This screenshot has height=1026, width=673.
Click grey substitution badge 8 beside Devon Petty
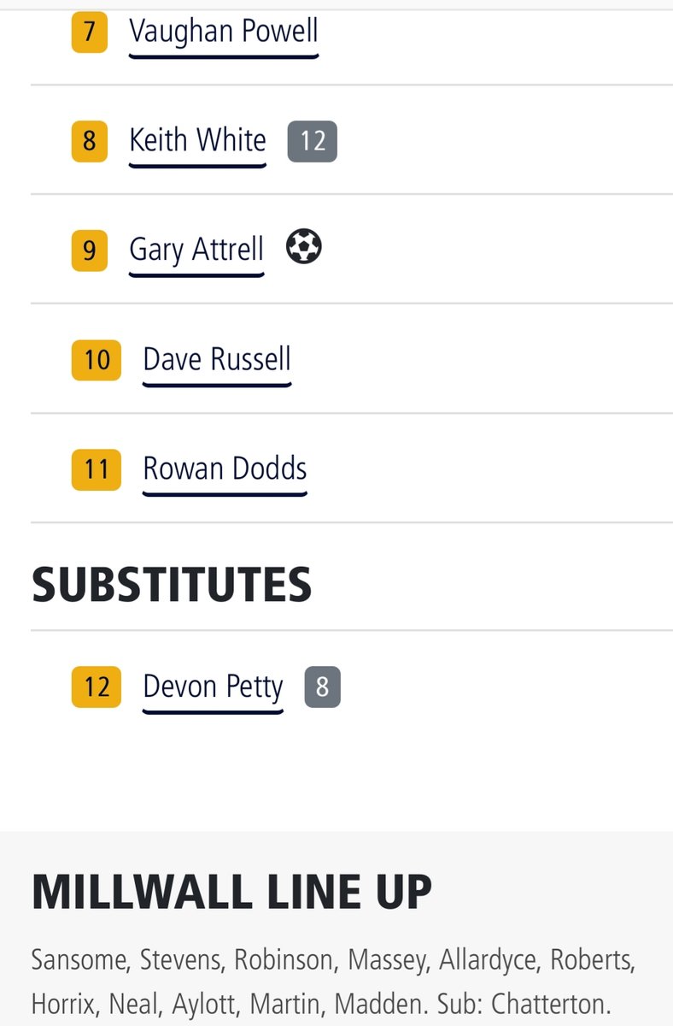323,687
